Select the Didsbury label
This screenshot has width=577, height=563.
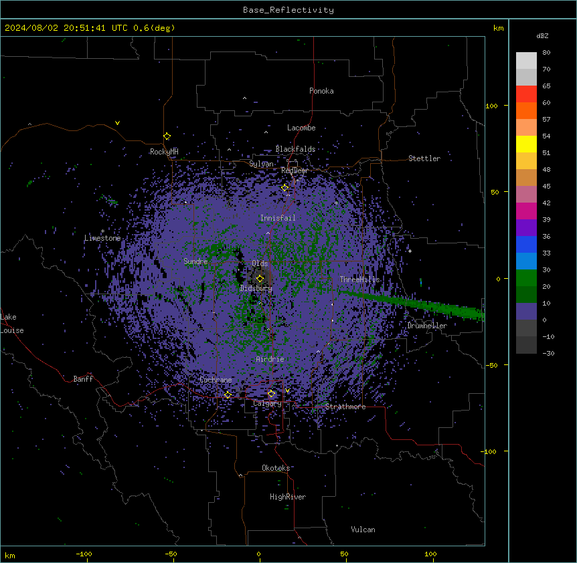tap(256, 288)
